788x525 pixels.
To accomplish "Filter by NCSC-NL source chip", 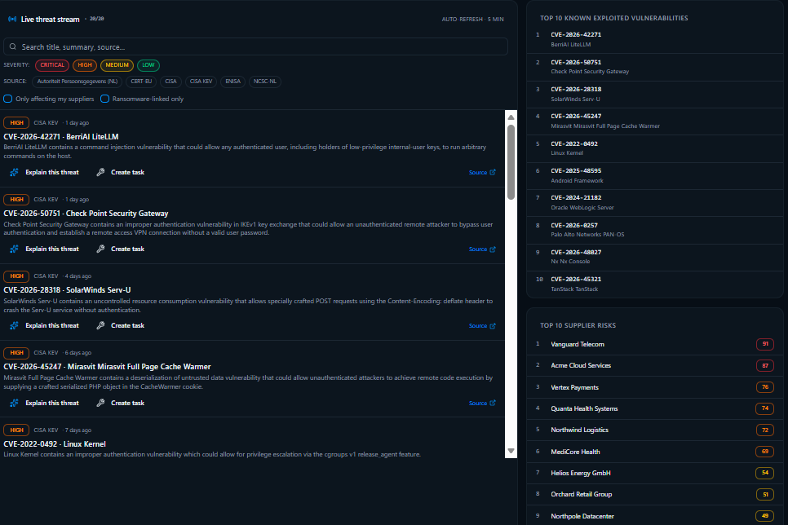I will pos(265,82).
